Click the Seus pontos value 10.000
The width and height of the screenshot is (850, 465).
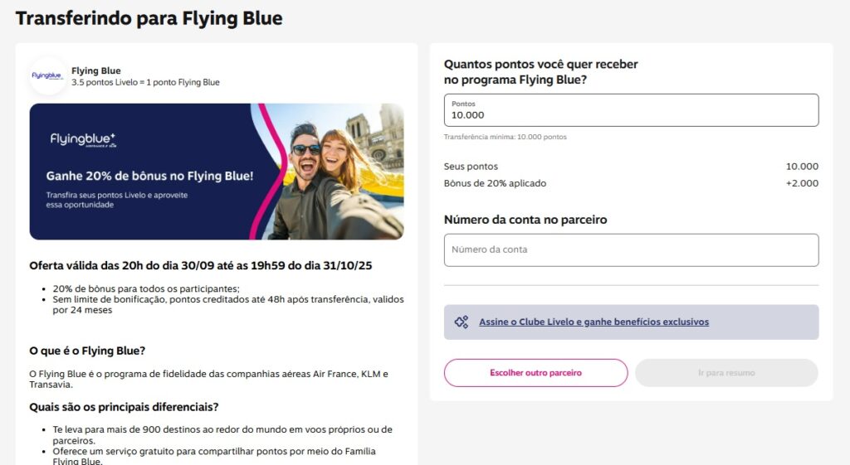tap(802, 167)
